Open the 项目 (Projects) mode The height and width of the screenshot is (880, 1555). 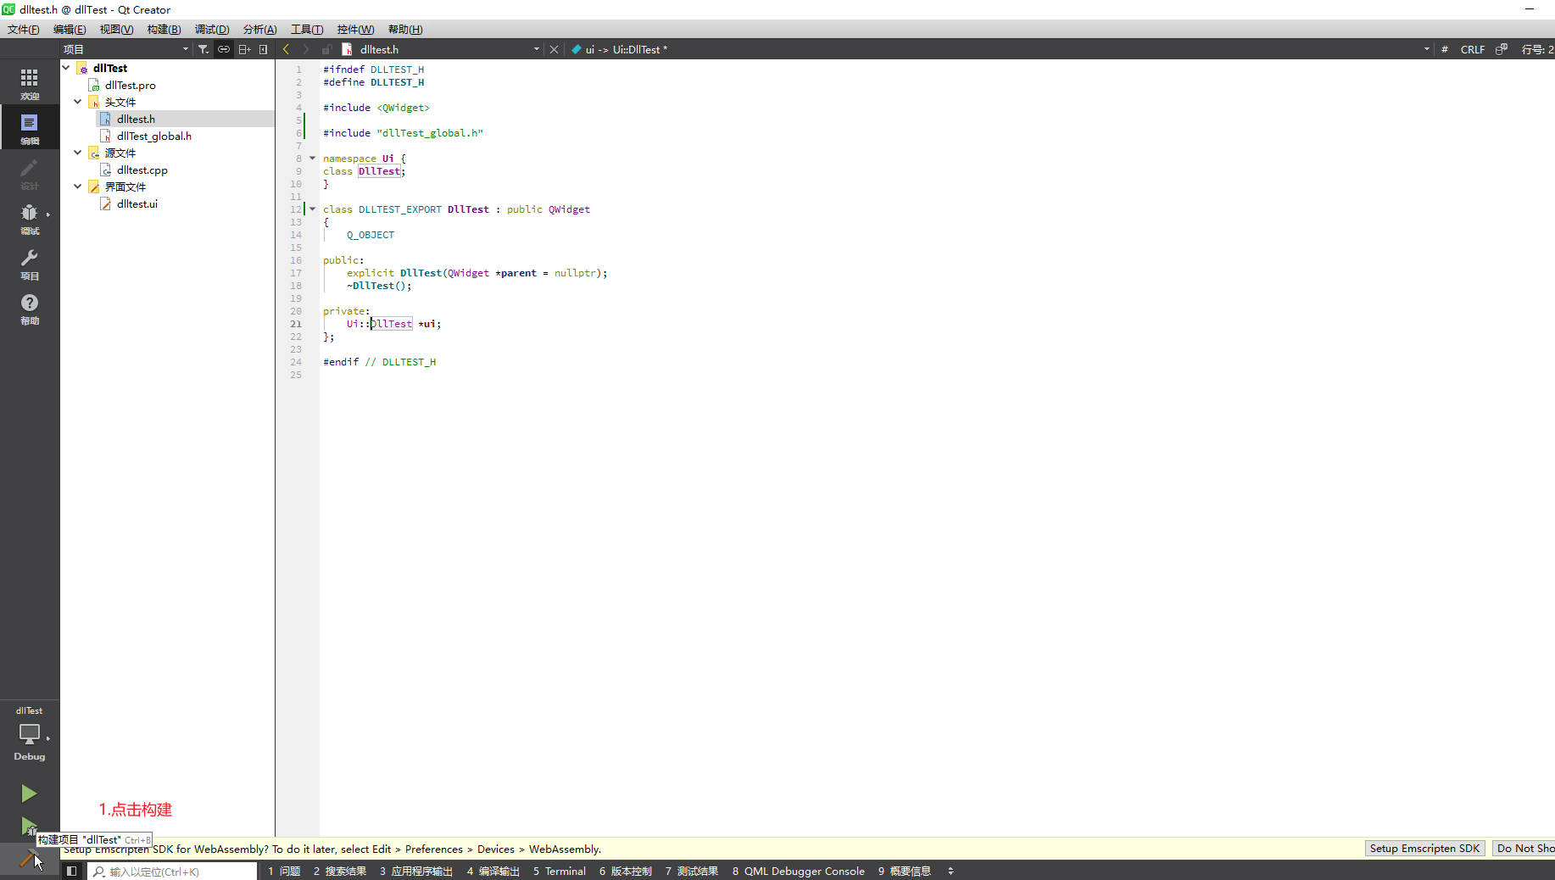29,264
